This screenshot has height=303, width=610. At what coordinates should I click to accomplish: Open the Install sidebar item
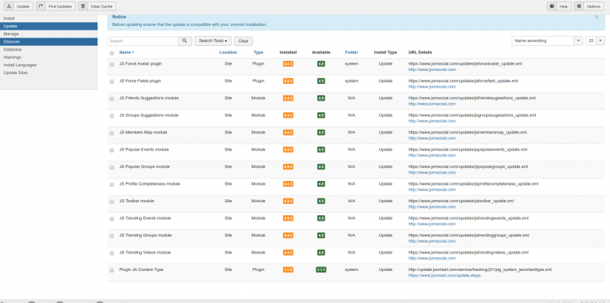[49, 18]
